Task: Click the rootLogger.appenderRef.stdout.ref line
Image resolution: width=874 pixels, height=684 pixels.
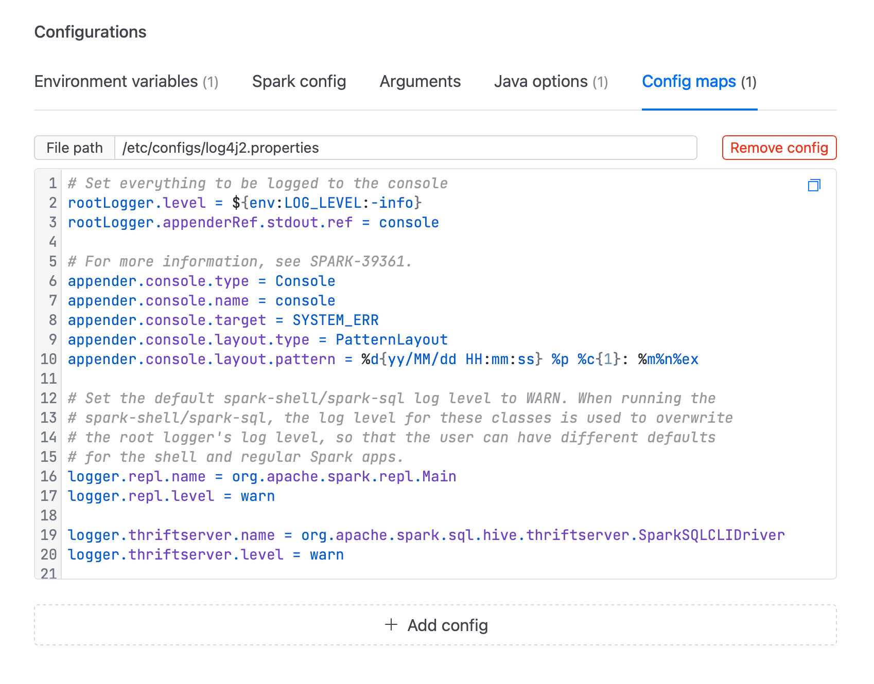Action: click(253, 222)
